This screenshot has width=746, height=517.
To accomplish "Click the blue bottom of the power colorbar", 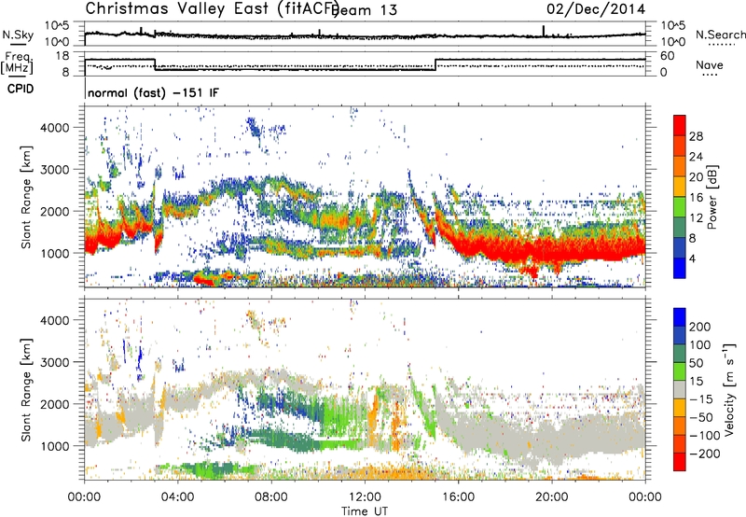I will click(680, 269).
